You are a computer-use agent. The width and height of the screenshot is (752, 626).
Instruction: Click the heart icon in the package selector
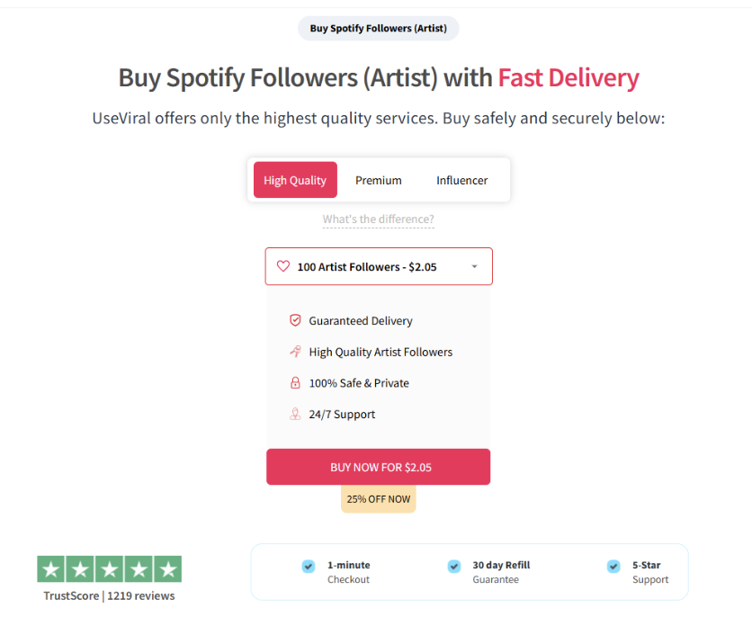pos(283,266)
